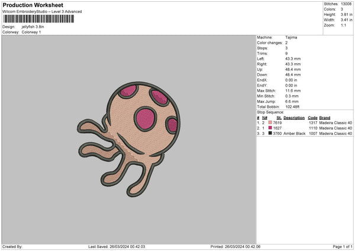Click the Brand column header
Screen dimensions: 355x251
(324, 118)
